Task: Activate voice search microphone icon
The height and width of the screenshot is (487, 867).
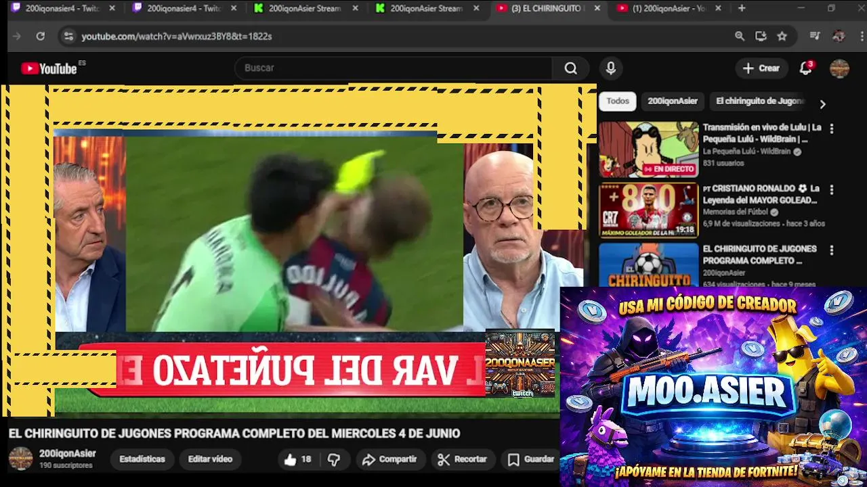Action: 611,68
